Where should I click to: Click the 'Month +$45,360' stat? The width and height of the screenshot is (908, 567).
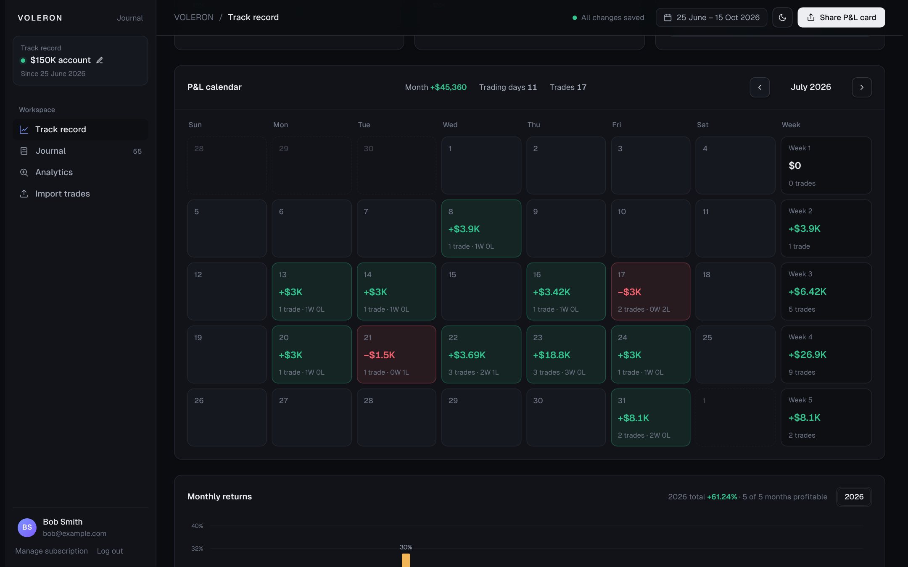click(x=436, y=87)
